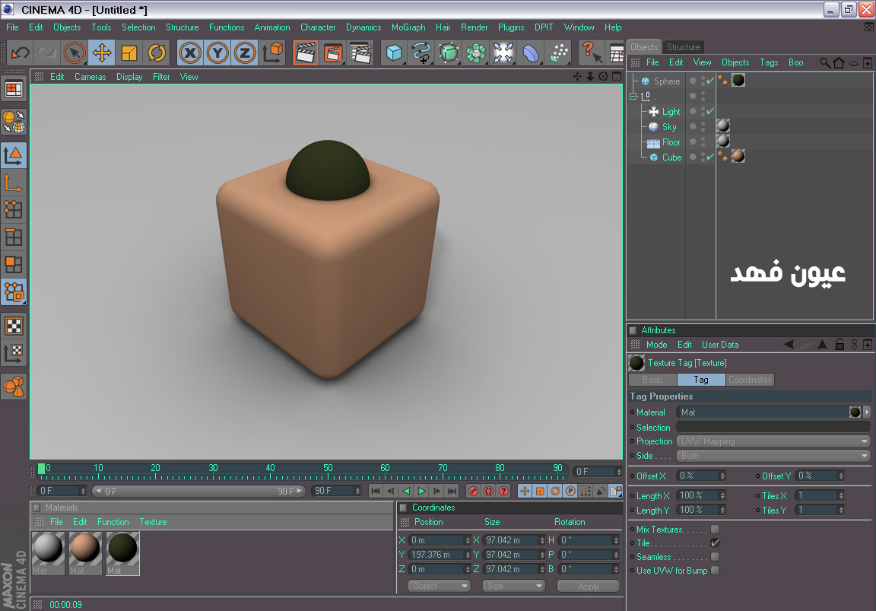Toggle X axis lock
The height and width of the screenshot is (611, 876).
191,53
